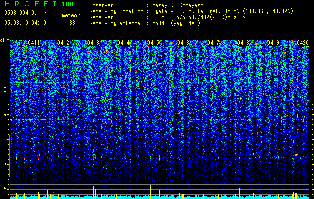The height and width of the screenshot is (199, 314).
Task: Click the 0411 time marker
Action: point(34,43)
